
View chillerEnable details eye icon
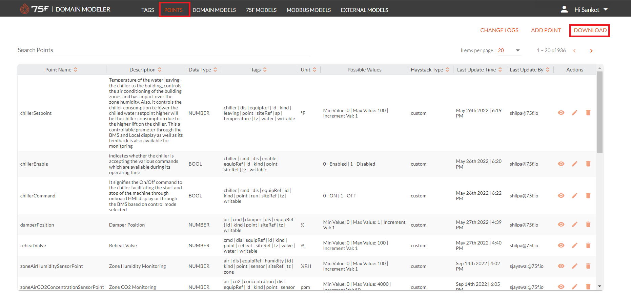[x=561, y=164]
